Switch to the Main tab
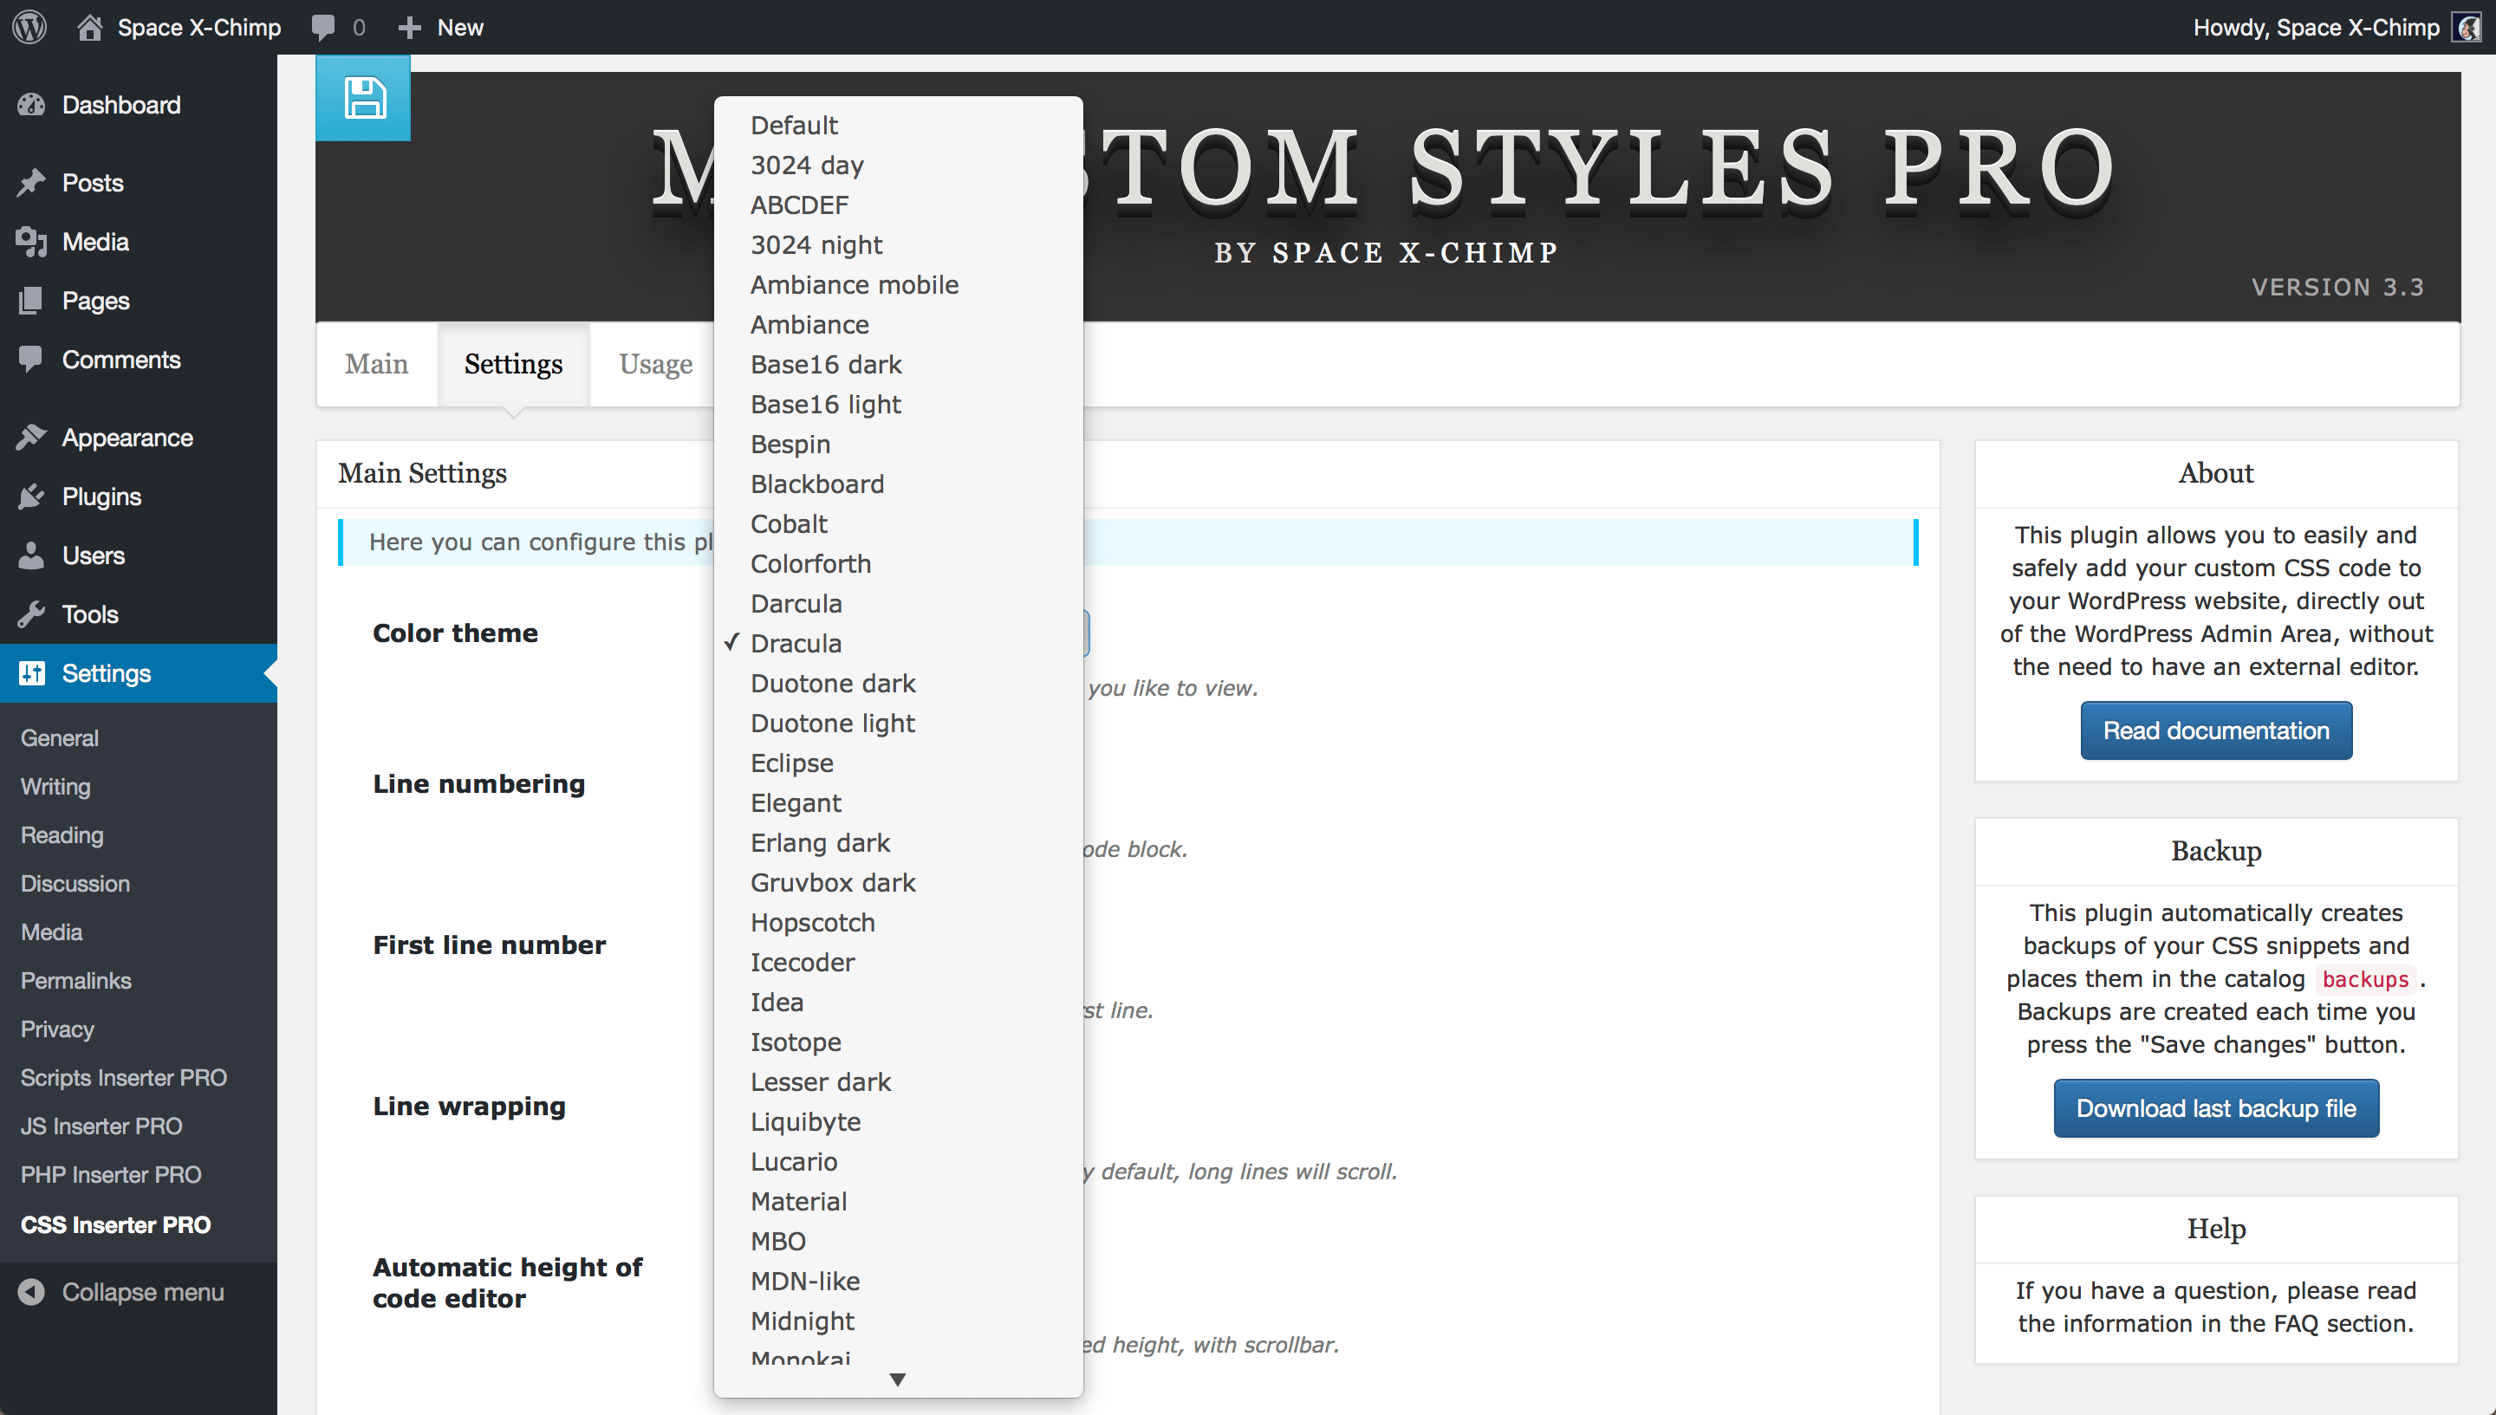The width and height of the screenshot is (2496, 1415). [x=376, y=363]
